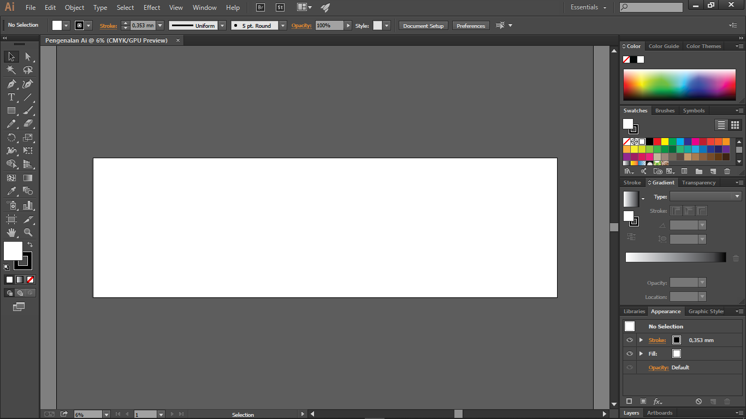Select the Rotate tool
This screenshot has height=419, width=746.
(11, 137)
